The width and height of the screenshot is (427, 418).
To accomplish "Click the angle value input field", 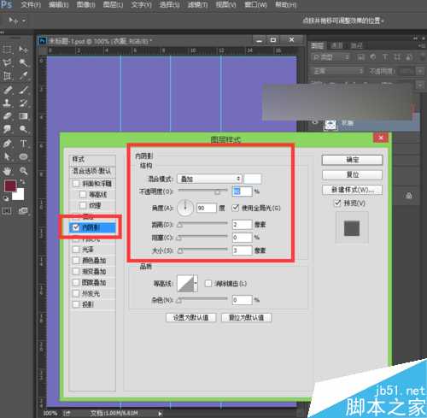I will click(x=207, y=208).
